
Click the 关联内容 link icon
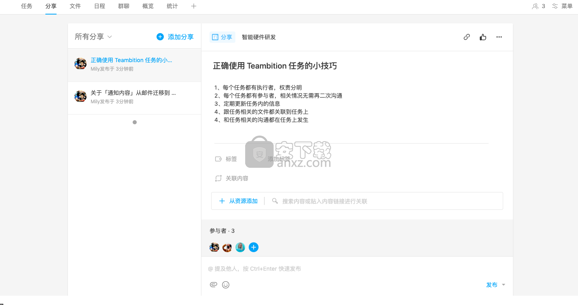218,178
